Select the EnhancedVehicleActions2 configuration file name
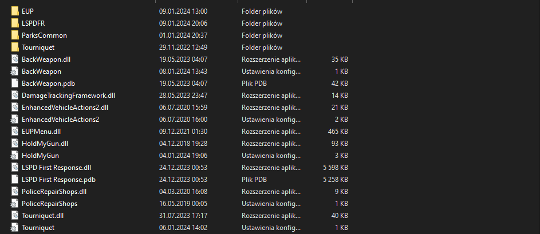 (60, 120)
